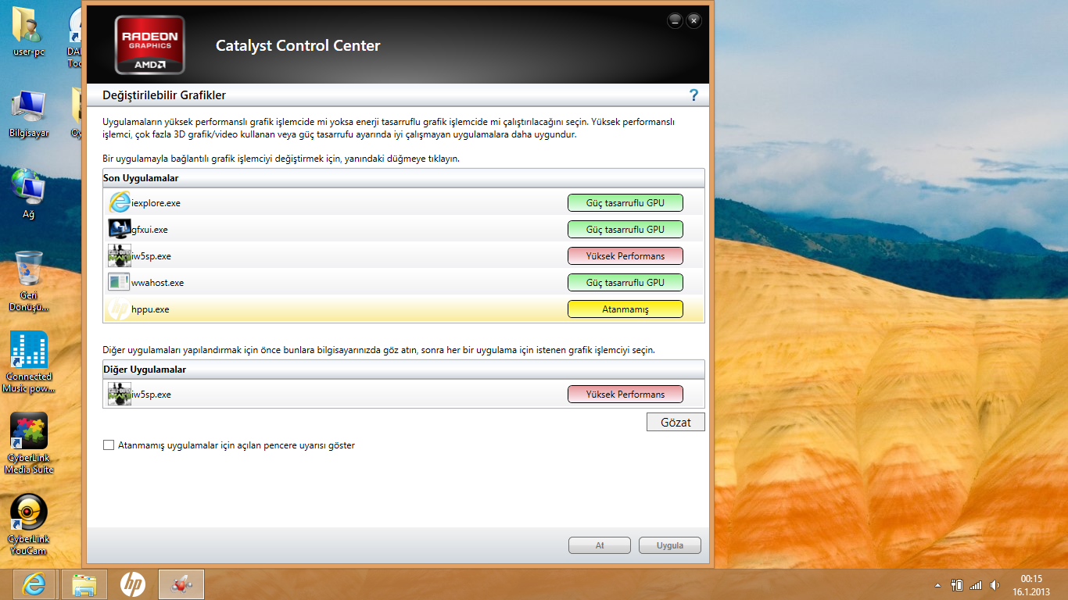The width and height of the screenshot is (1068, 600).
Task: Open File Explorer from the taskbar
Action: point(84,584)
